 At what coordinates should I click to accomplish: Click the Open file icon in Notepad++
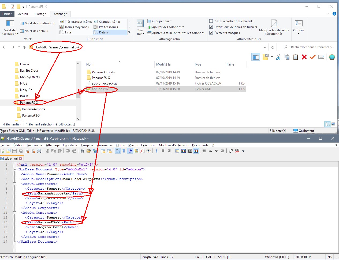coord(8,151)
